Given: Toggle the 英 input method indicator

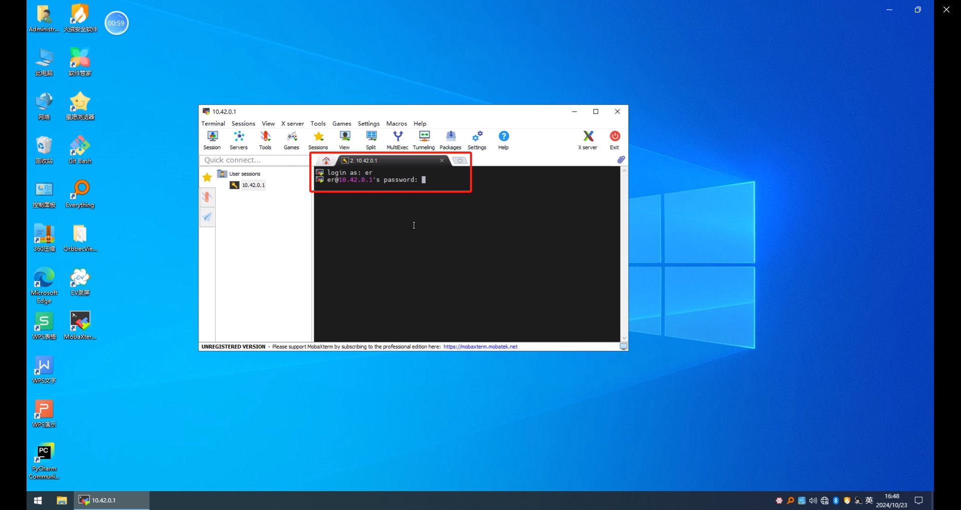Looking at the screenshot, I should pos(869,500).
